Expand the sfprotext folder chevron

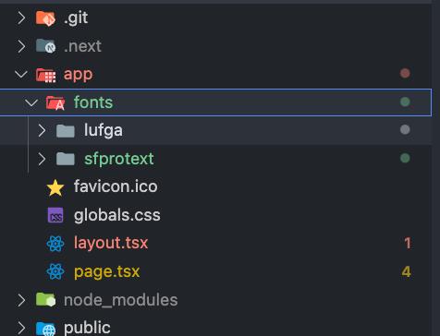click(42, 159)
